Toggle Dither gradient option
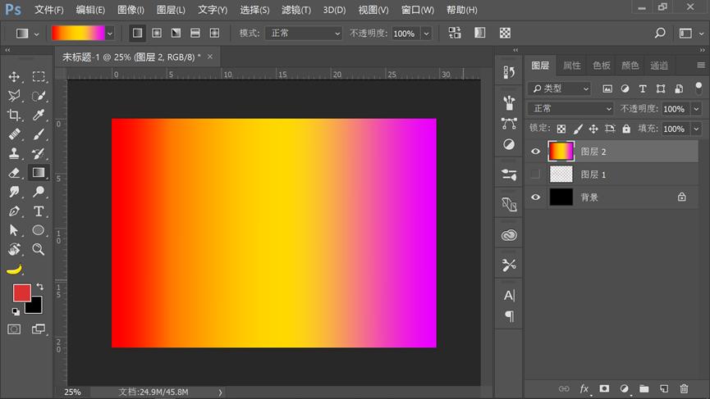 pyautogui.click(x=480, y=33)
